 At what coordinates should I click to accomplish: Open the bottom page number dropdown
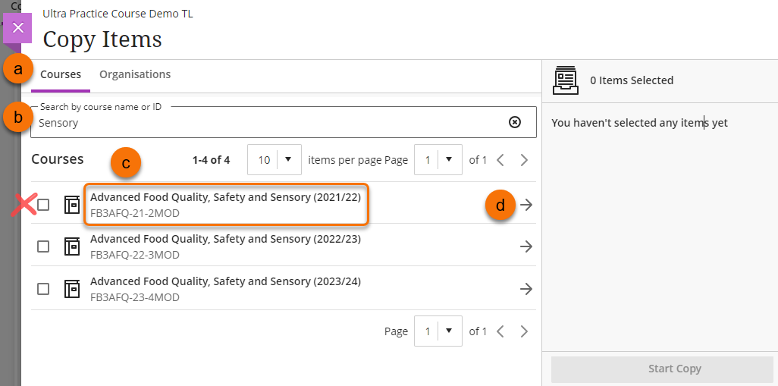pos(438,331)
